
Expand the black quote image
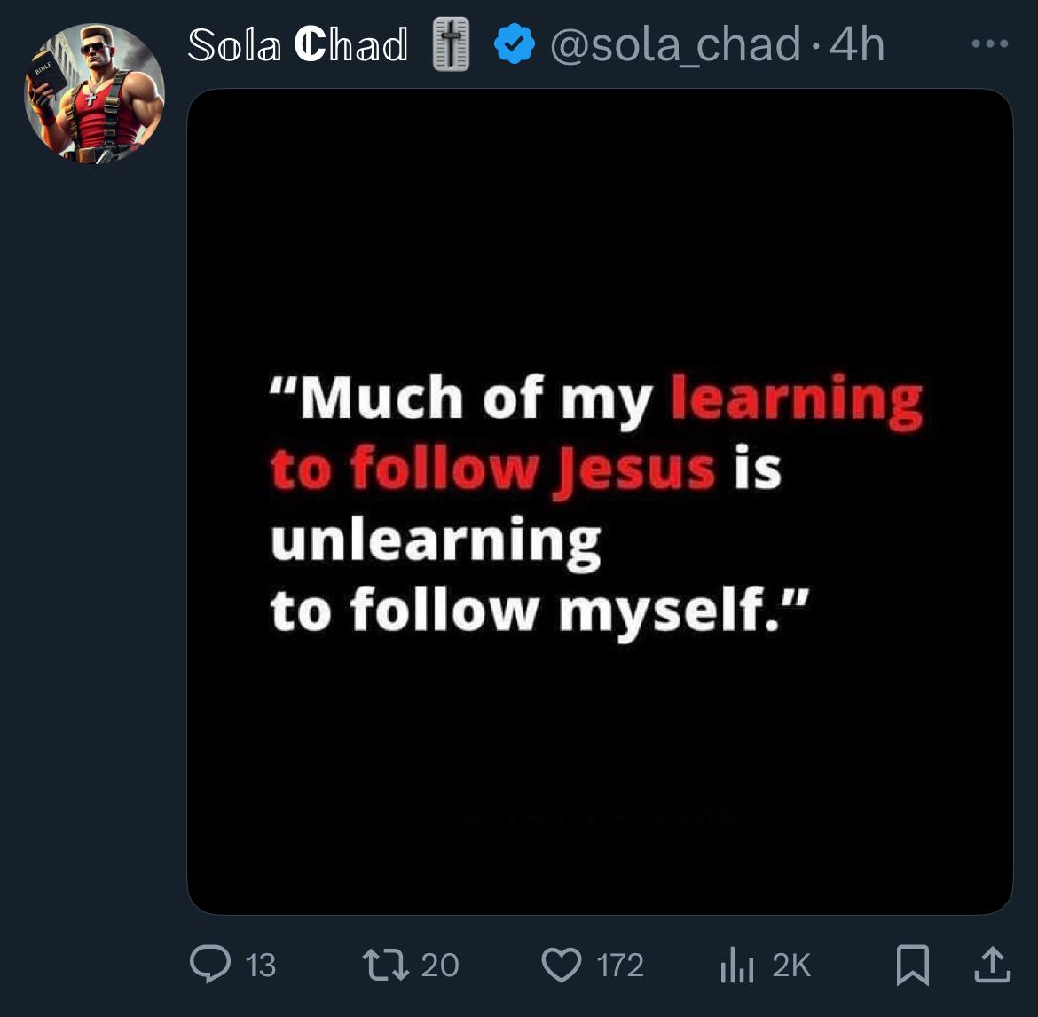click(x=600, y=502)
